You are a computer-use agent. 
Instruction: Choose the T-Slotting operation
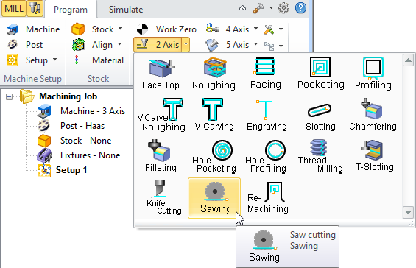[x=374, y=156]
